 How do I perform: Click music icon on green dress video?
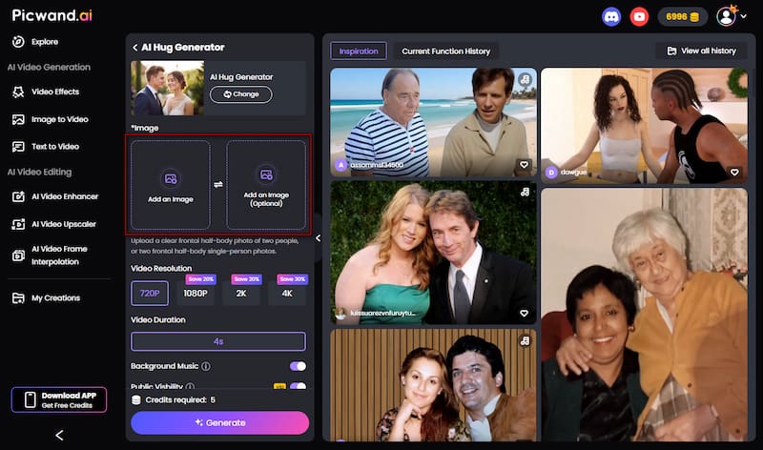click(525, 193)
